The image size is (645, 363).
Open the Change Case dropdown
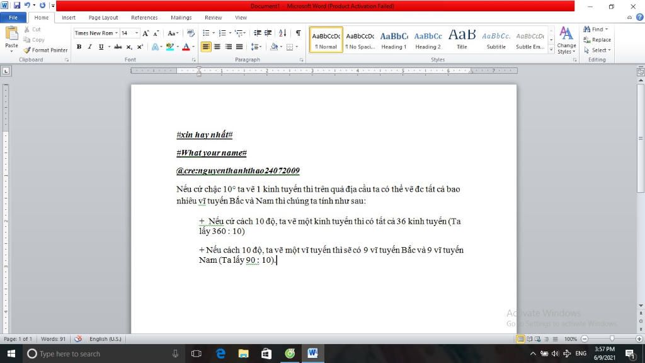tap(173, 33)
